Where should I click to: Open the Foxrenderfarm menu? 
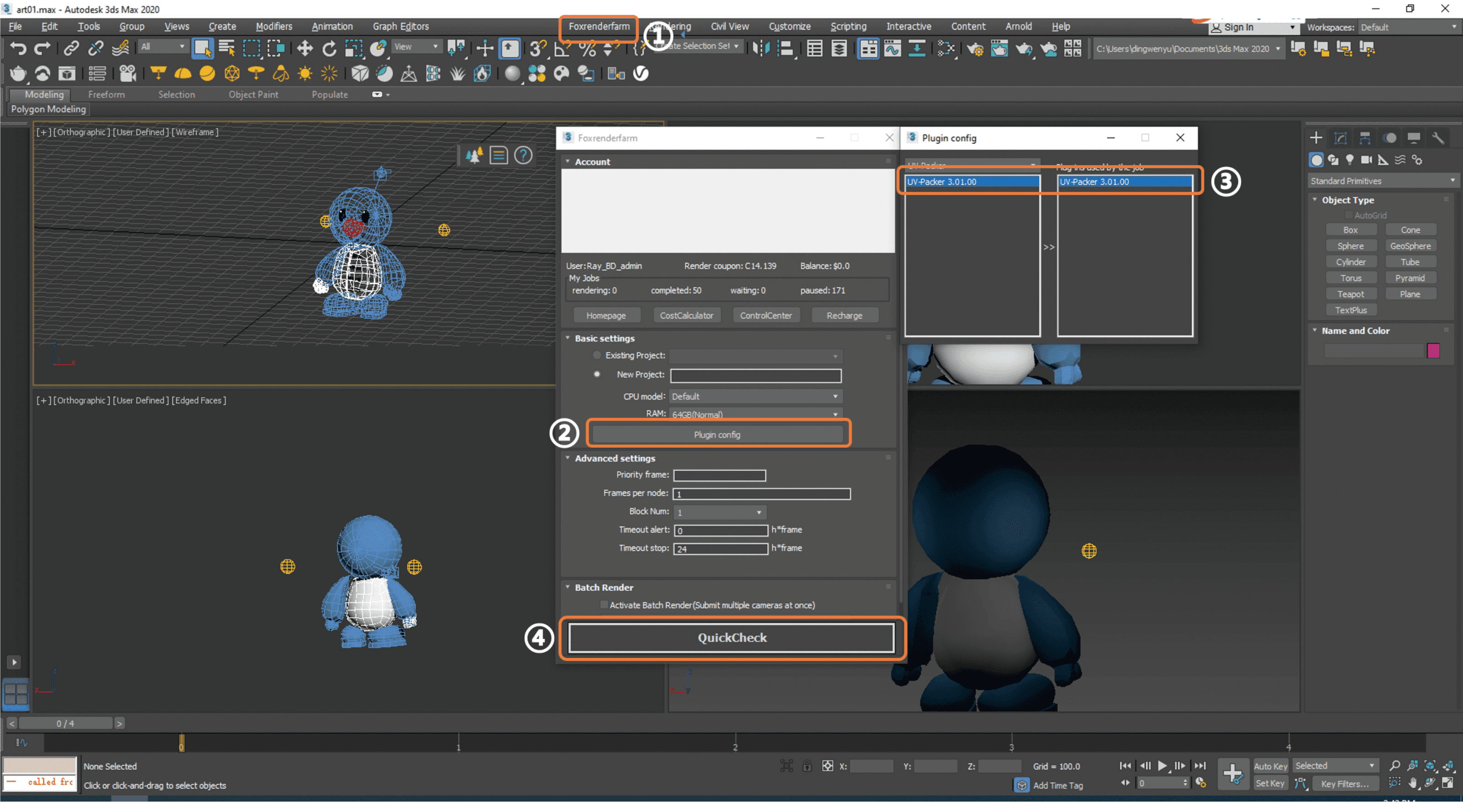[599, 26]
